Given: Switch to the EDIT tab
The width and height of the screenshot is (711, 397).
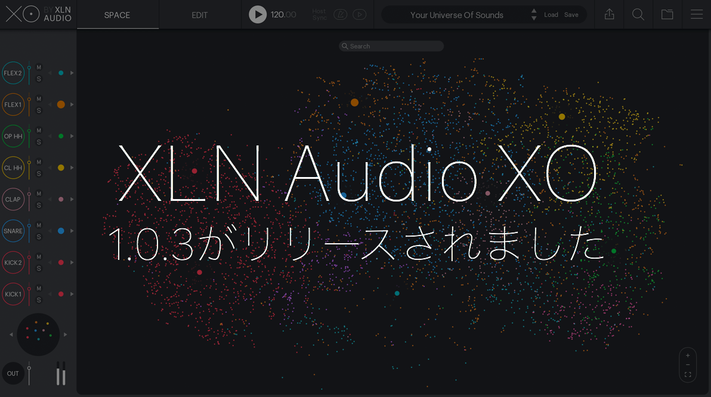Looking at the screenshot, I should (200, 15).
